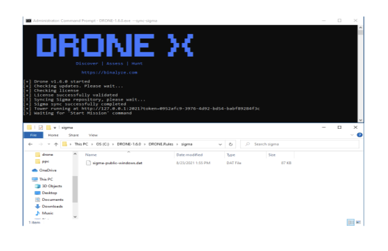Viewport: 388px width, 251px height.
Task: Expand the address bar history dropdown
Action: pos(220,144)
